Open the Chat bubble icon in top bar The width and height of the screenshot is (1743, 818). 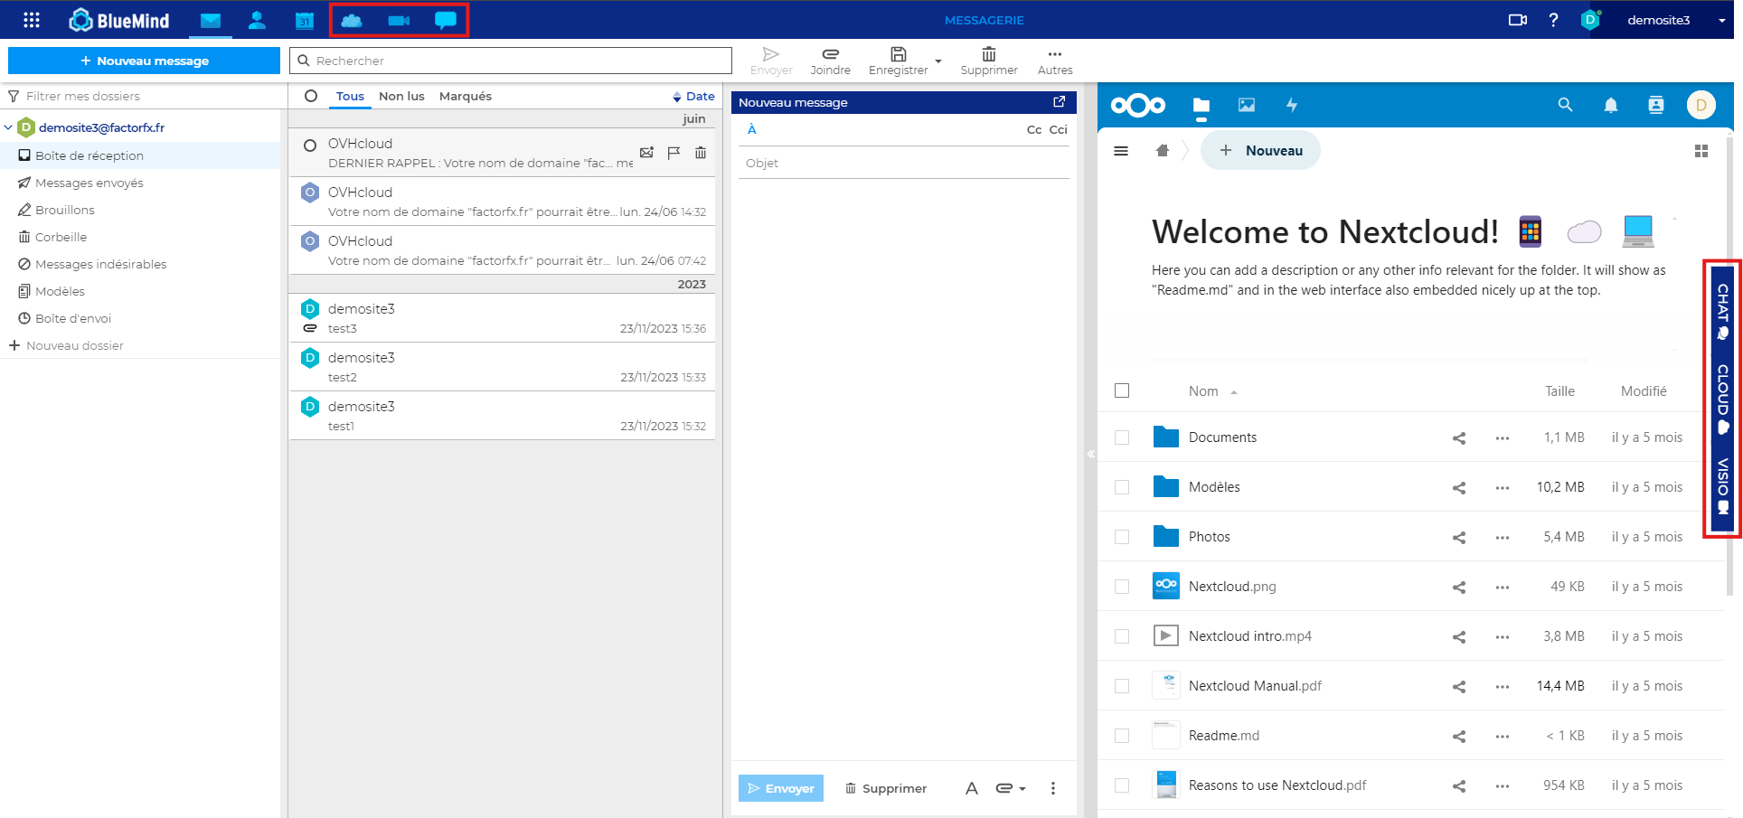point(446,20)
